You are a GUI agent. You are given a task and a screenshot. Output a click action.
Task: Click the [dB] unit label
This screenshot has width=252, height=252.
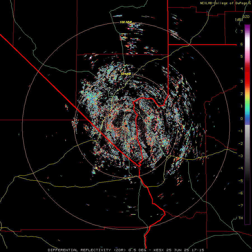tap(239, 19)
